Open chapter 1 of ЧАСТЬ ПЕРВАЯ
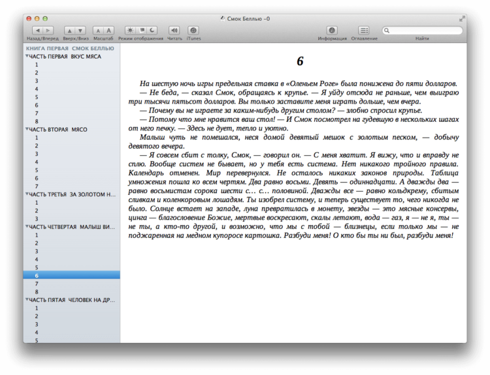The height and width of the screenshot is (375, 490). click(37, 65)
